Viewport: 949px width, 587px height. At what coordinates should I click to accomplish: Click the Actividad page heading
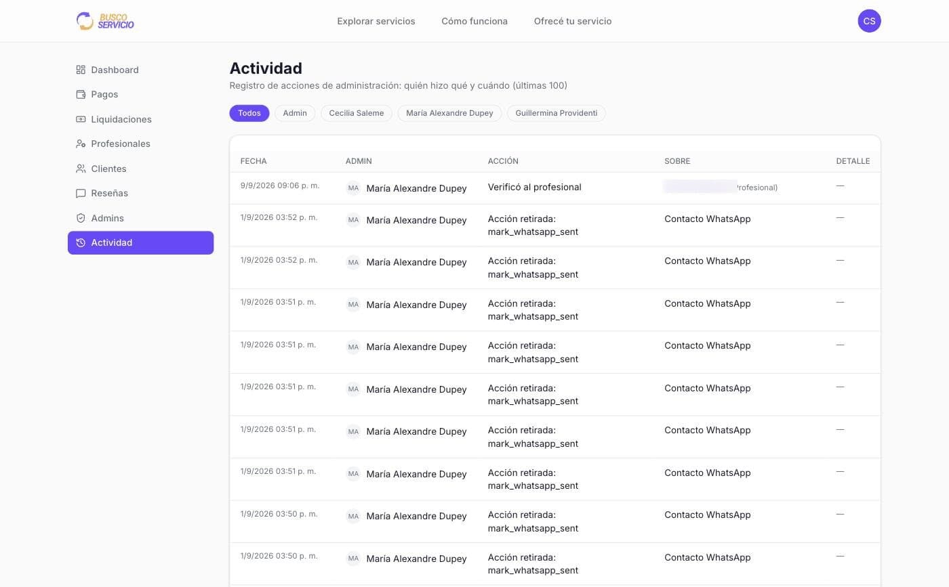pyautogui.click(x=266, y=68)
